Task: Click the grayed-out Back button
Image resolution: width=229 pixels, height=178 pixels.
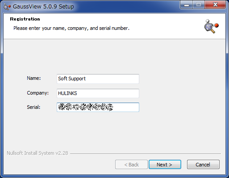Action: pos(131,165)
